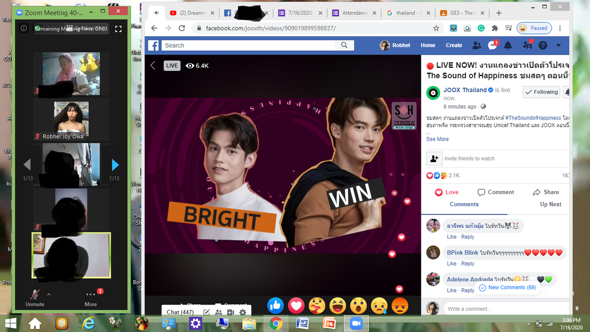Screen dimensions: 590x332
Task: Click the Grammarly extension icon in Chrome
Action: 481,28
